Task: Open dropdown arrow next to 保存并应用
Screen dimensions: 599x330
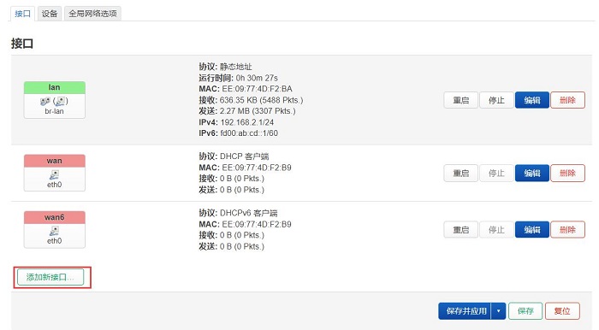Action: coord(499,311)
